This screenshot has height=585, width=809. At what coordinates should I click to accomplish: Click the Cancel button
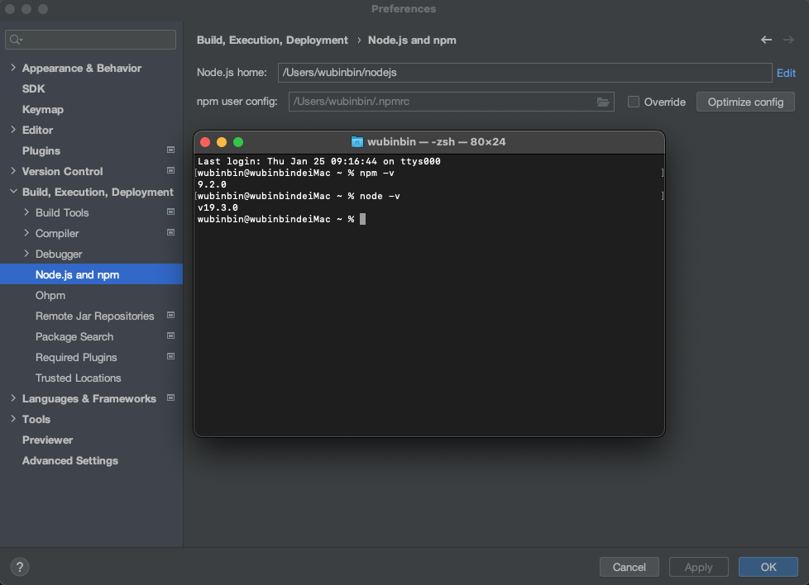click(x=629, y=567)
